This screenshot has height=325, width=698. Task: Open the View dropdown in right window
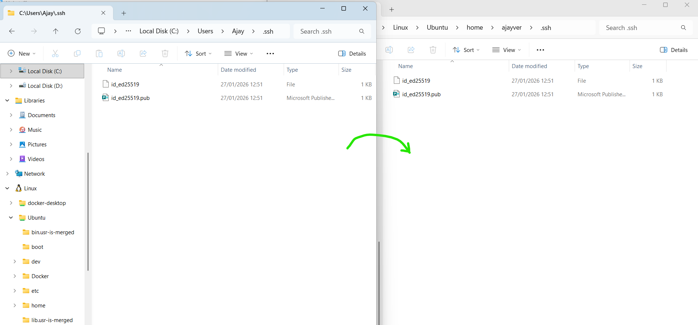click(507, 50)
